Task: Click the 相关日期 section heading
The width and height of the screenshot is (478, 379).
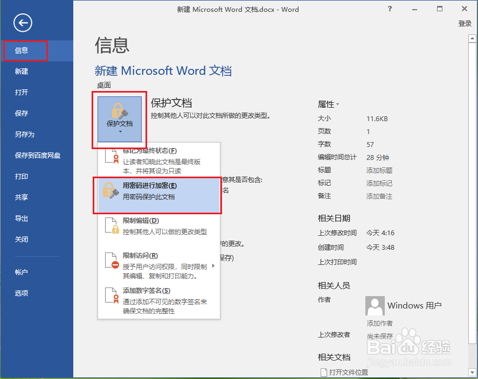Action: pos(334,218)
